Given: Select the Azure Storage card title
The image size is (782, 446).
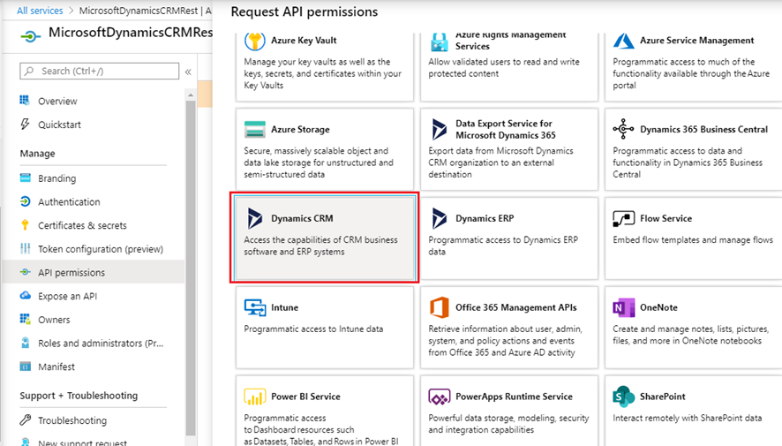Looking at the screenshot, I should [300, 129].
